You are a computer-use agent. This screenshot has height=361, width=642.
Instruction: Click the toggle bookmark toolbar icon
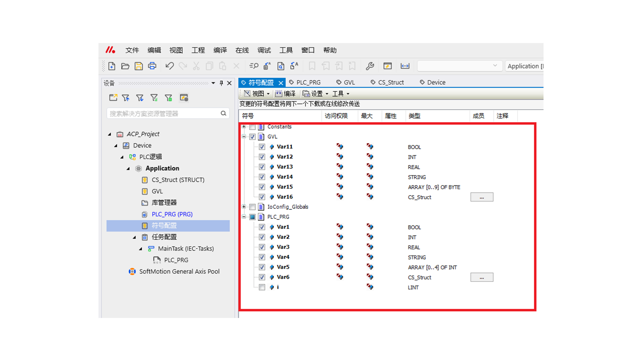pos(312,66)
